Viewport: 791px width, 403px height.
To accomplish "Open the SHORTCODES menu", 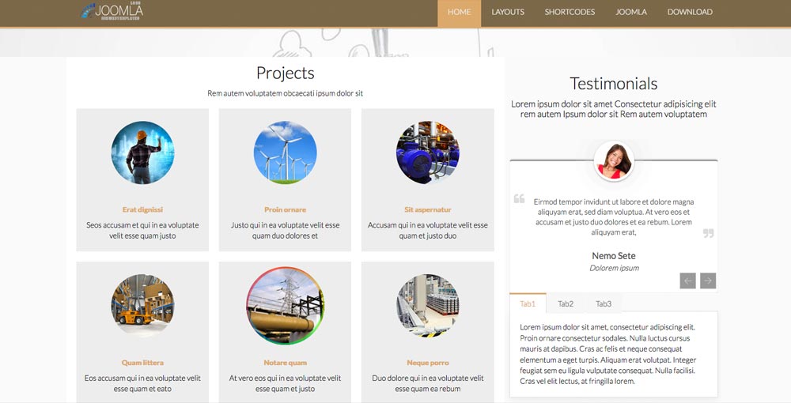I will click(570, 12).
